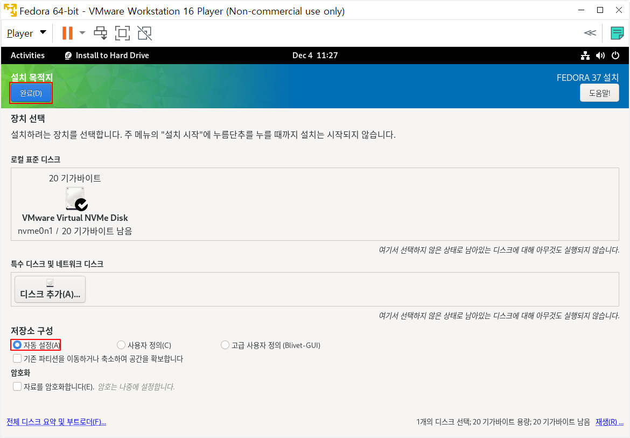Click '암호는 나중에 설정합니다.' hint text
The height and width of the screenshot is (438, 630).
tap(136, 387)
